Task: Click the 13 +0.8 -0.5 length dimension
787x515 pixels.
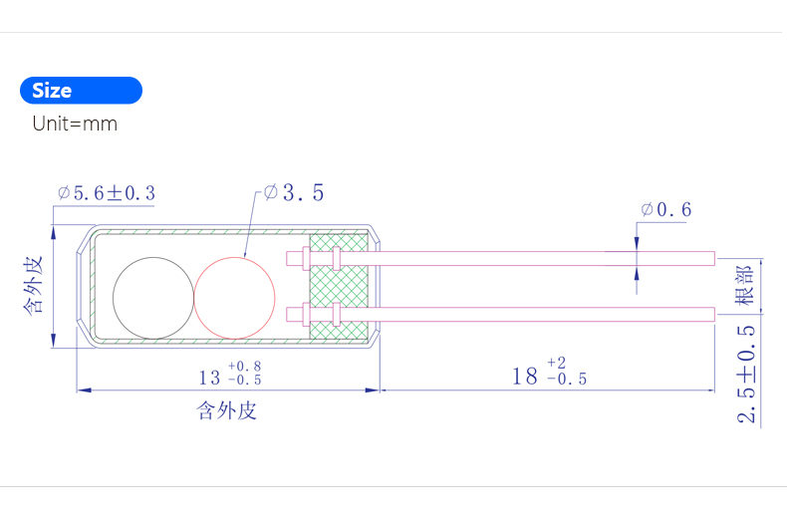Action: point(230,374)
